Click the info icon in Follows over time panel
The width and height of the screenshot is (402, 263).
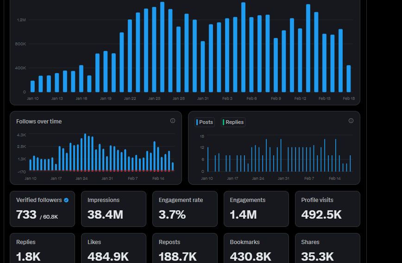click(173, 121)
